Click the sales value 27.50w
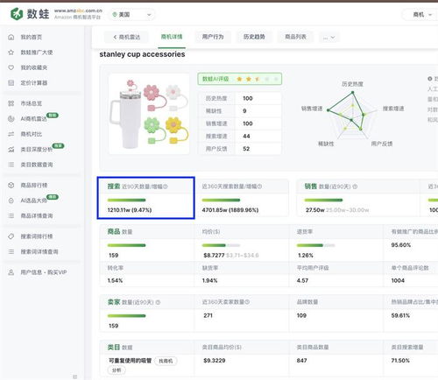Image resolution: width=438 pixels, height=380 pixels. click(x=315, y=210)
